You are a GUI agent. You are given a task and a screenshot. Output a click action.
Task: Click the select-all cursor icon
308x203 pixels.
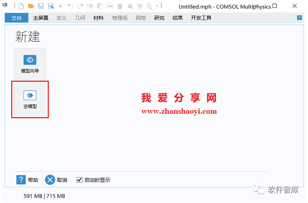click(x=130, y=6)
